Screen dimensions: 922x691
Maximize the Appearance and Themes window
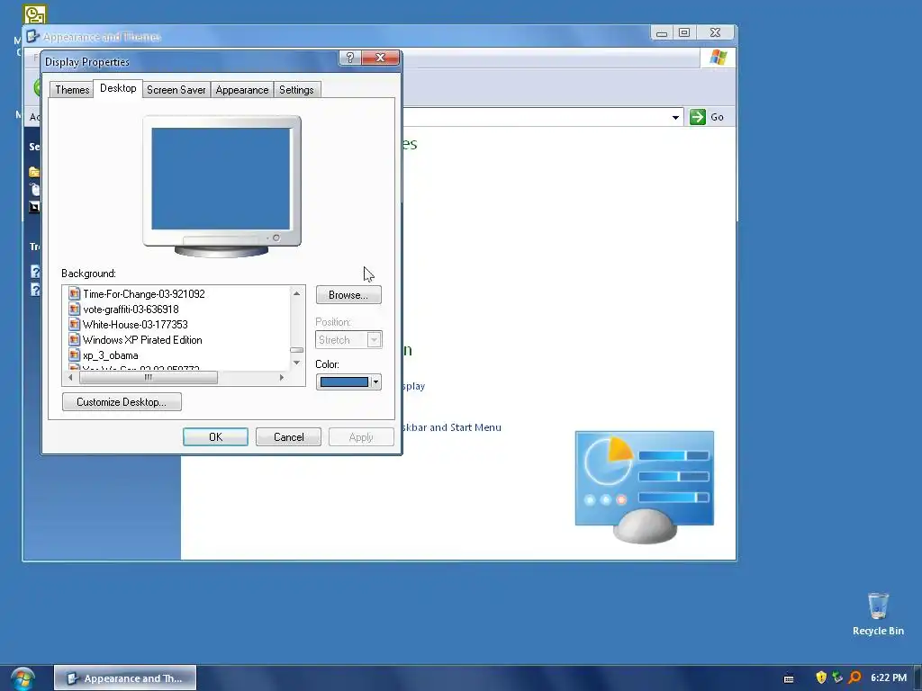(x=684, y=33)
